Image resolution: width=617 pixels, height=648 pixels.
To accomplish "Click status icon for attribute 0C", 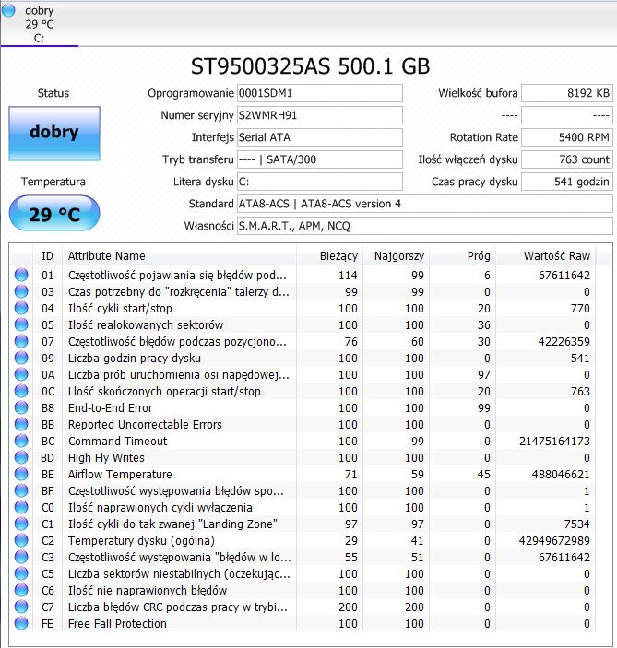I will pos(21,391).
